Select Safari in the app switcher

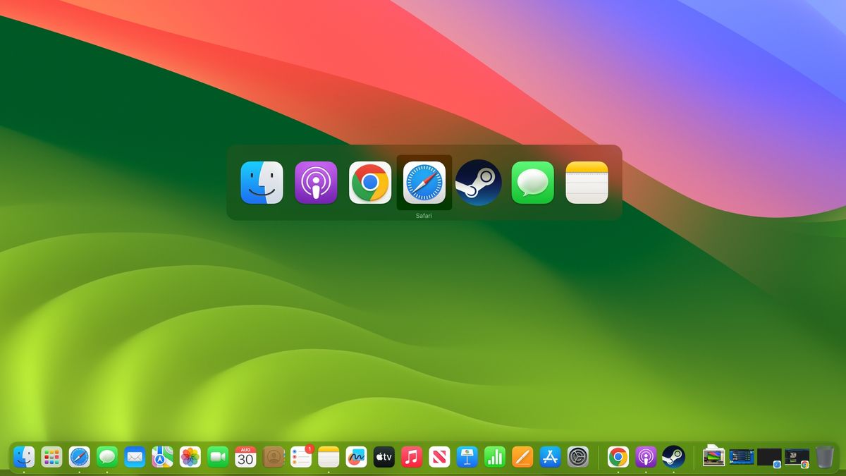pyautogui.click(x=424, y=183)
